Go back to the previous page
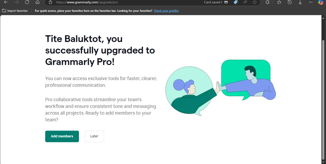 [6, 2]
